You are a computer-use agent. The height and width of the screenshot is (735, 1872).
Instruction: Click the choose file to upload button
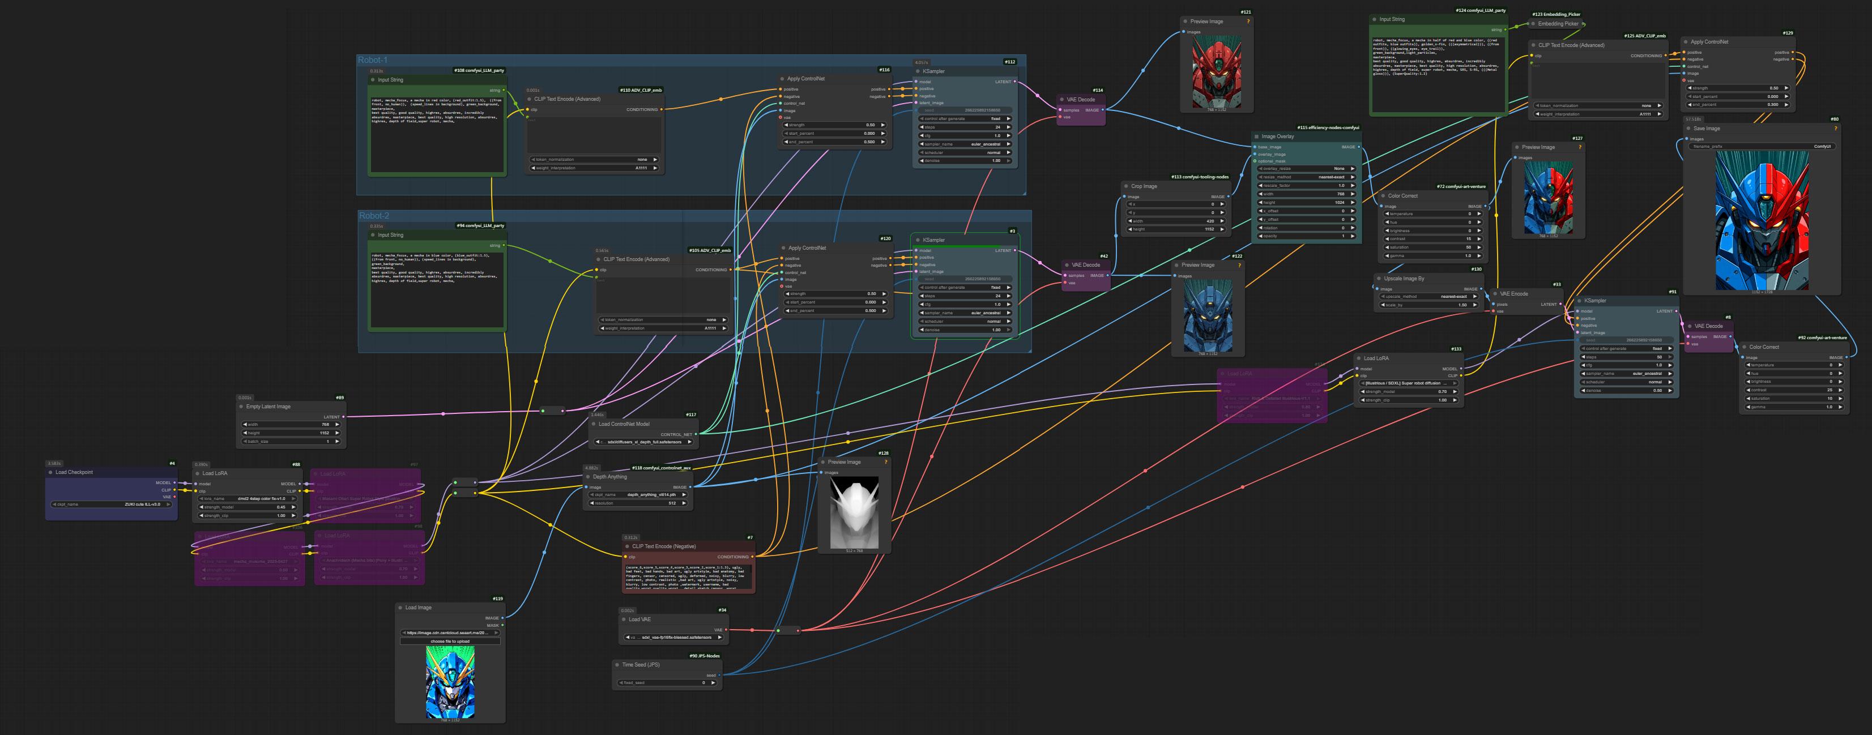450,642
